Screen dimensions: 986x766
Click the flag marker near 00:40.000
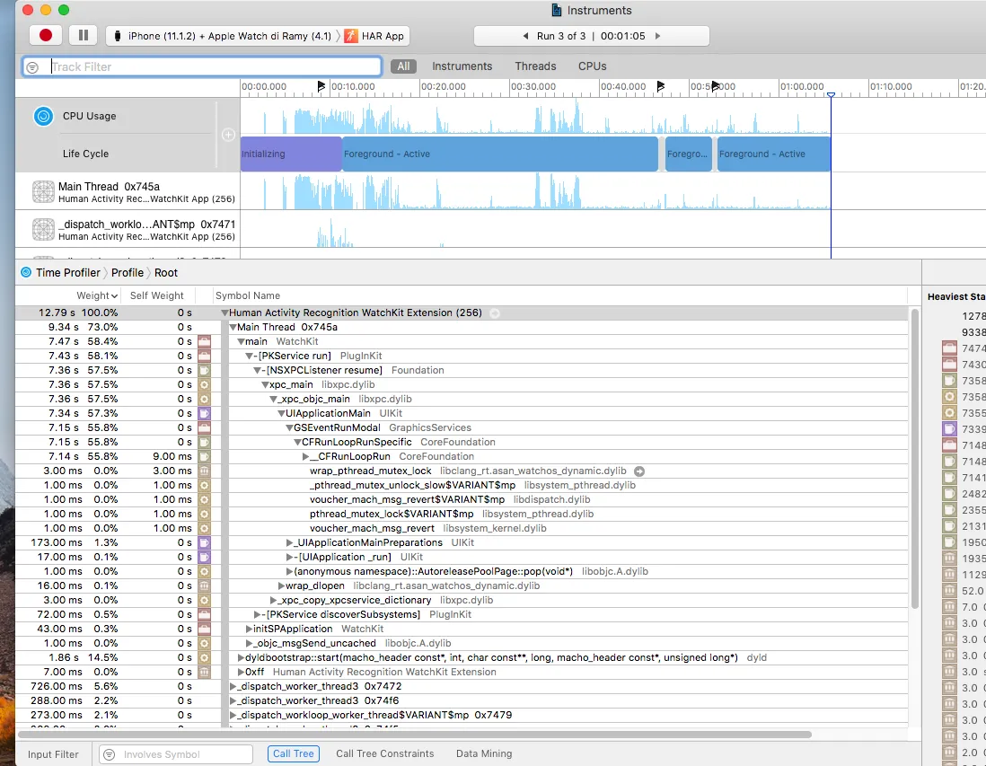tap(660, 86)
